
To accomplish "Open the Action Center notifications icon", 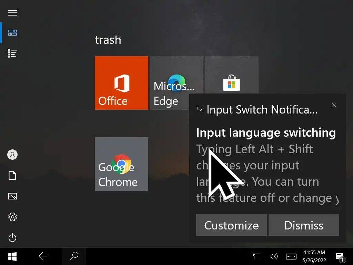I will [340, 257].
